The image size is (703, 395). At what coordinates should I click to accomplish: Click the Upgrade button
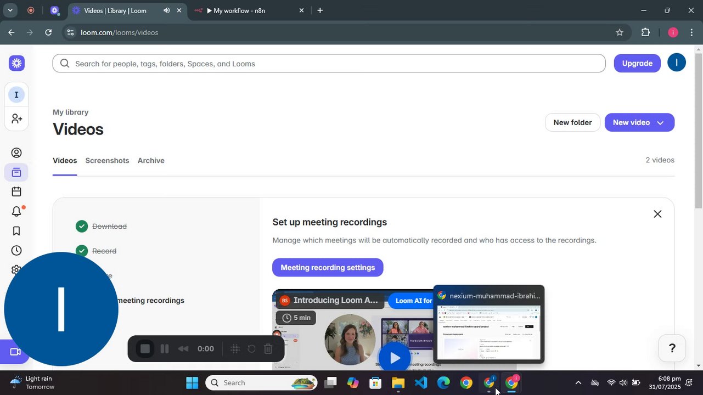(x=637, y=63)
